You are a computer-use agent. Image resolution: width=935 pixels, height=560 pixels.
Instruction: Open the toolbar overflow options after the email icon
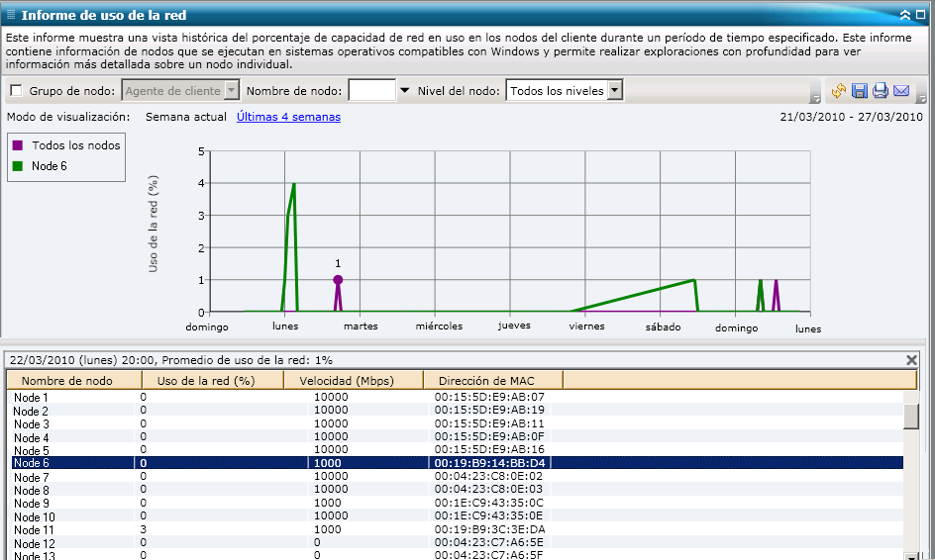(x=921, y=97)
